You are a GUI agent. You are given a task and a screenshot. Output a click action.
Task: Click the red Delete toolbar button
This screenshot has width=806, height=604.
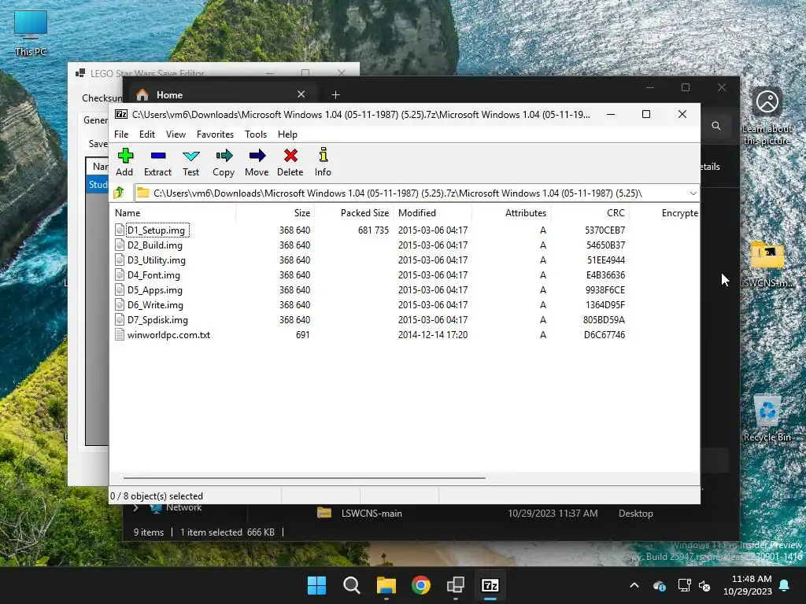pyautogui.click(x=290, y=162)
